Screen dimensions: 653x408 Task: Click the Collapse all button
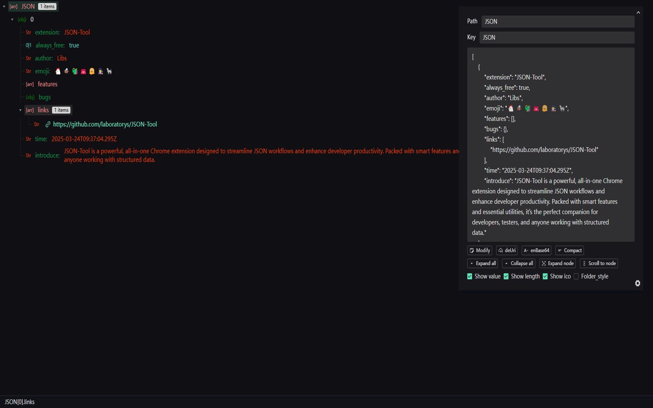click(519, 264)
